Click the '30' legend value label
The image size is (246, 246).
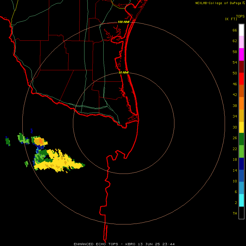point(235,127)
